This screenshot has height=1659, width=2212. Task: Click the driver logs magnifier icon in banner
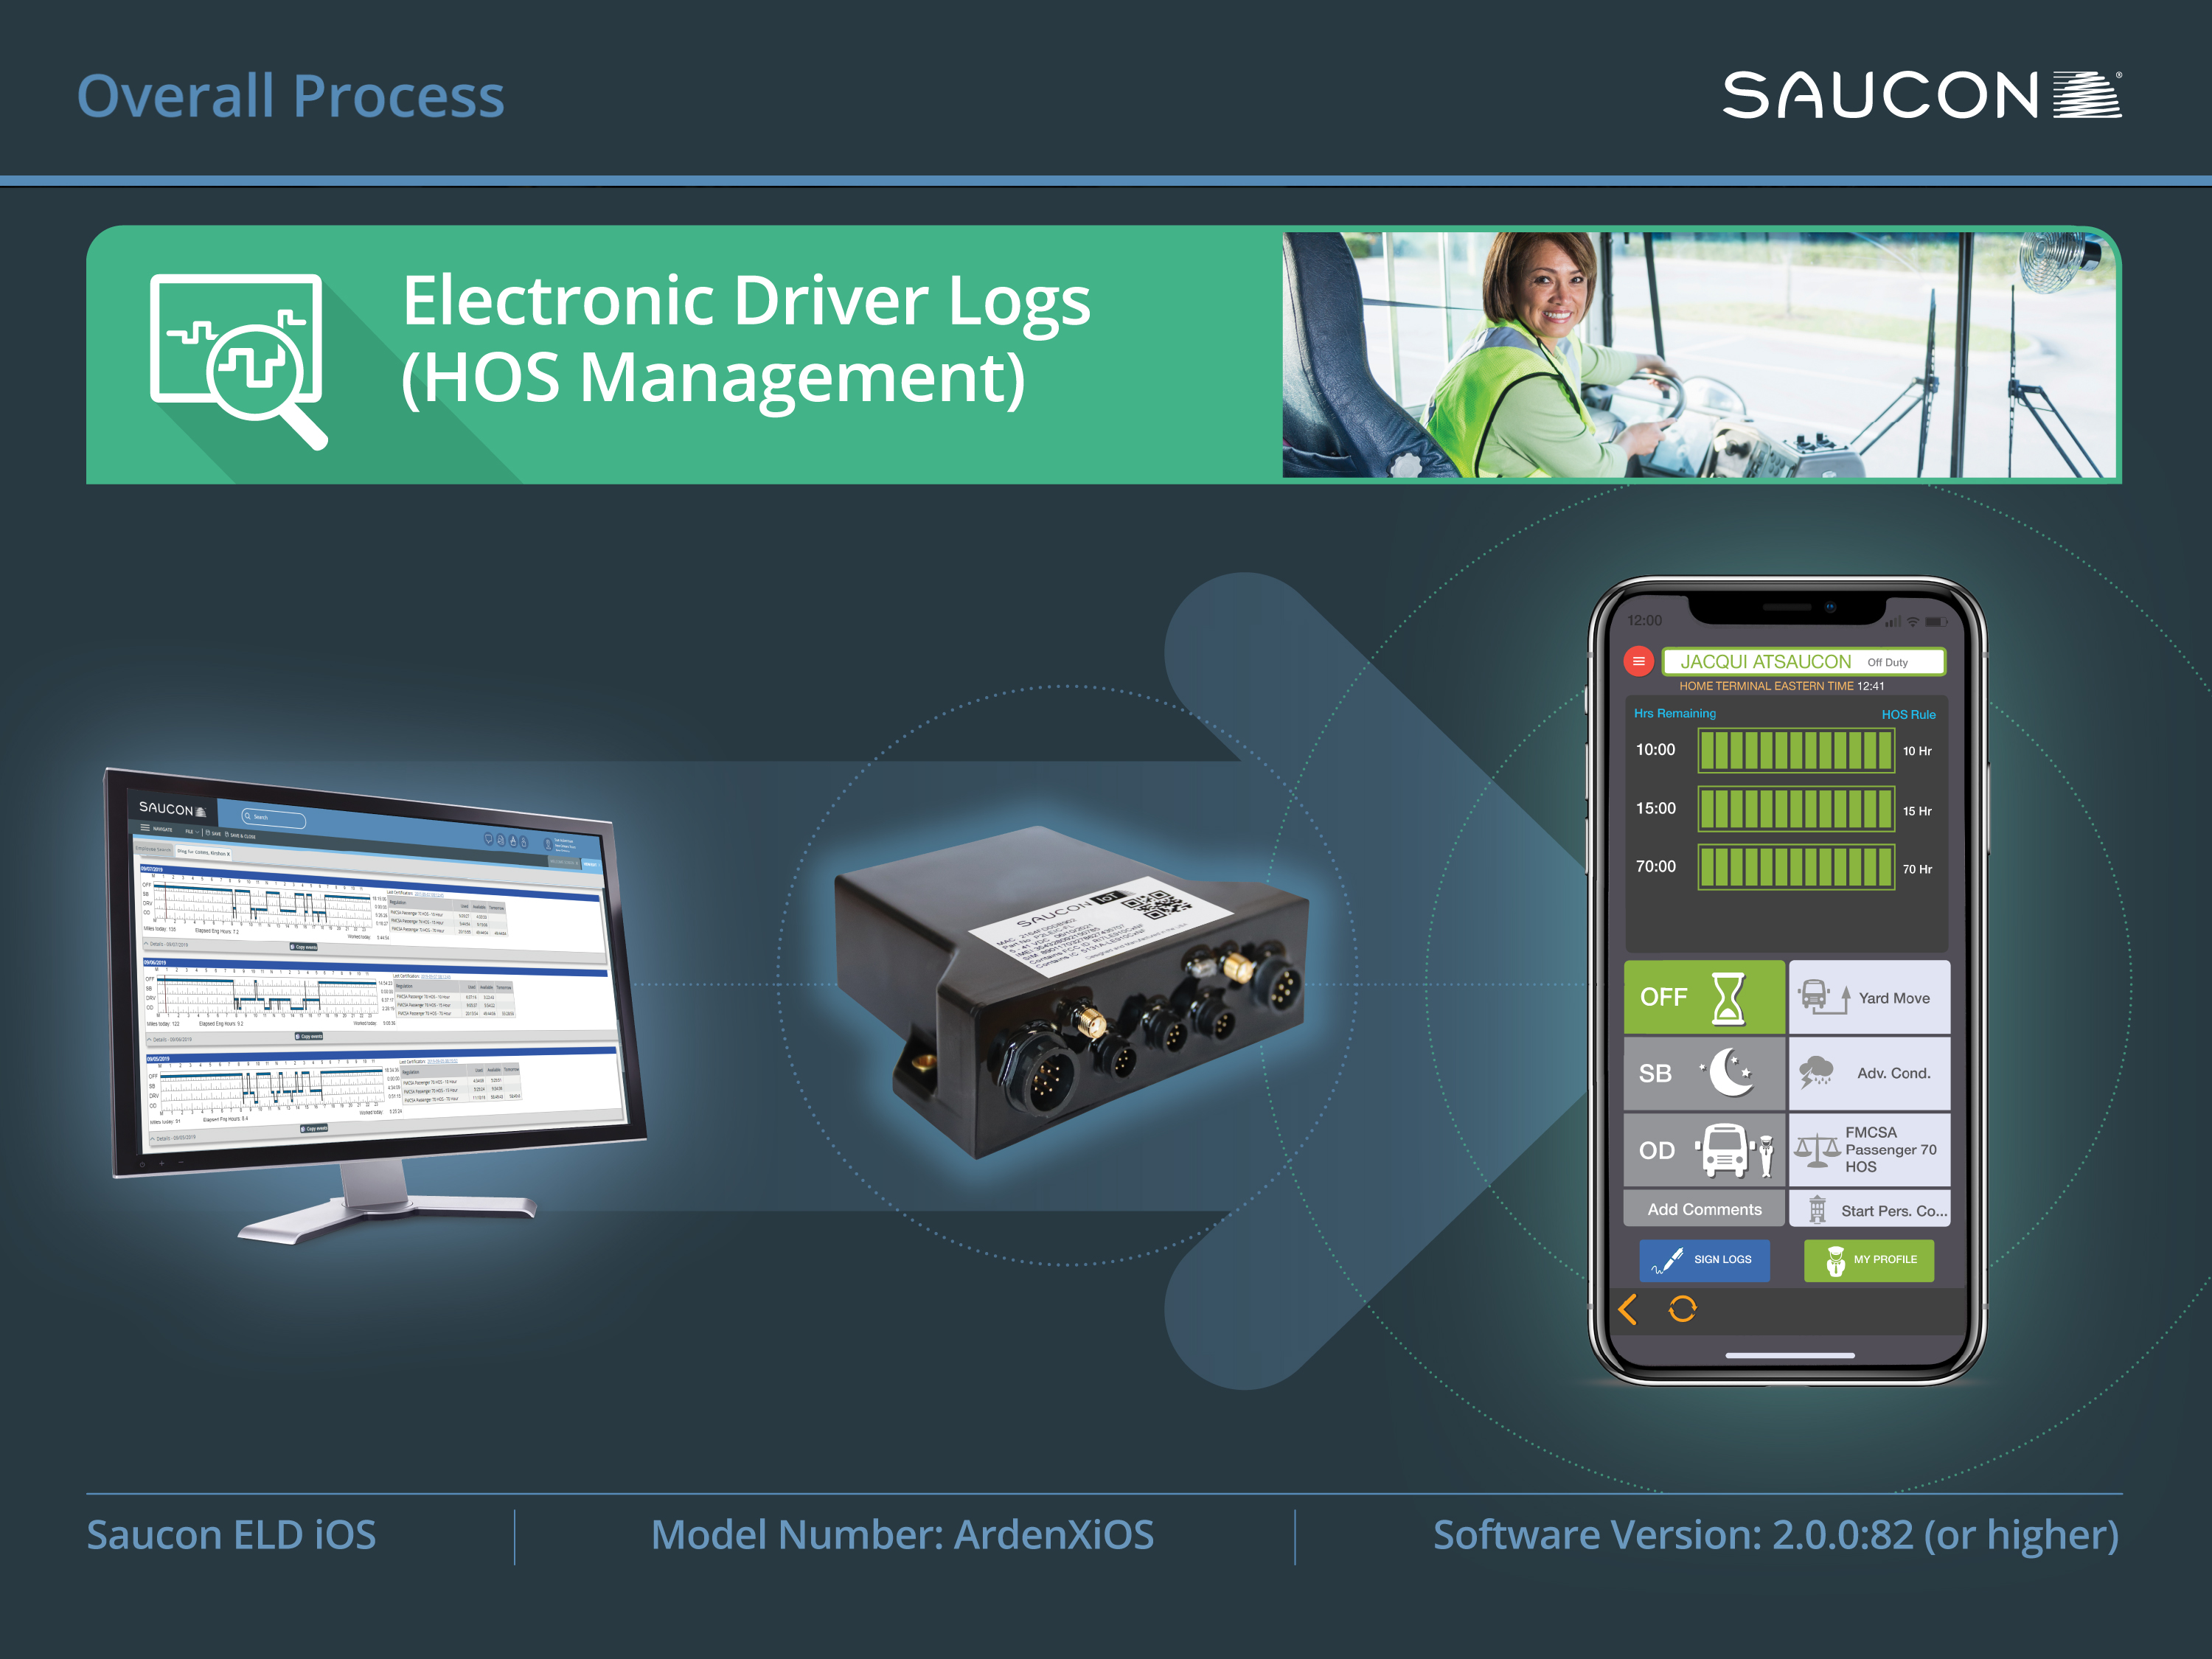[238, 361]
